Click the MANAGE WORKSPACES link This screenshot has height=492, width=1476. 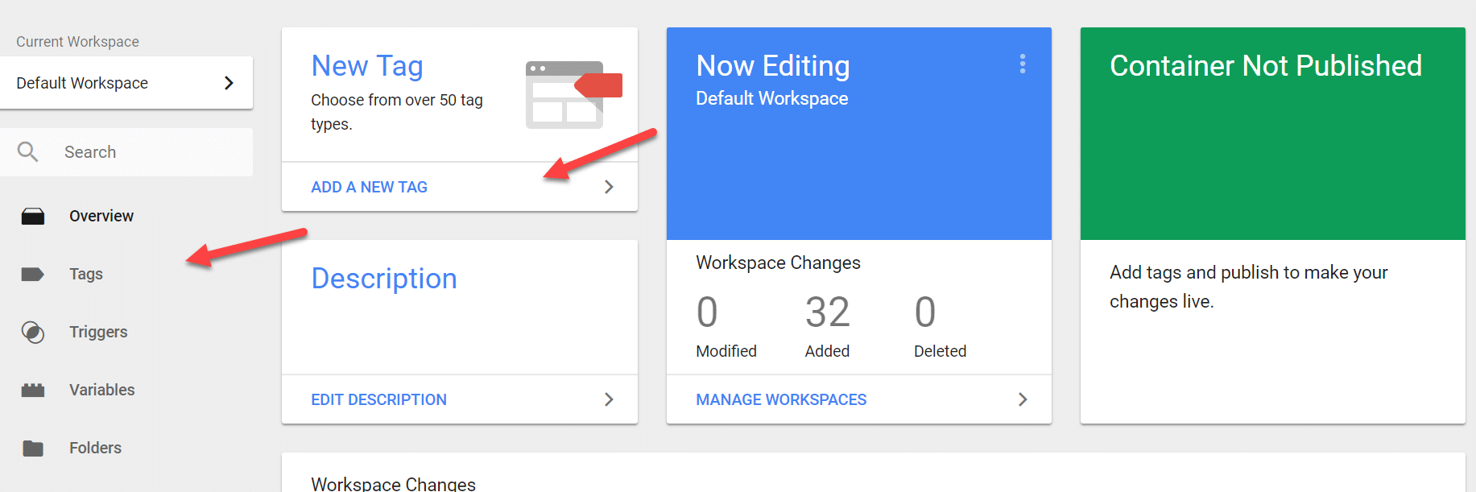[781, 399]
